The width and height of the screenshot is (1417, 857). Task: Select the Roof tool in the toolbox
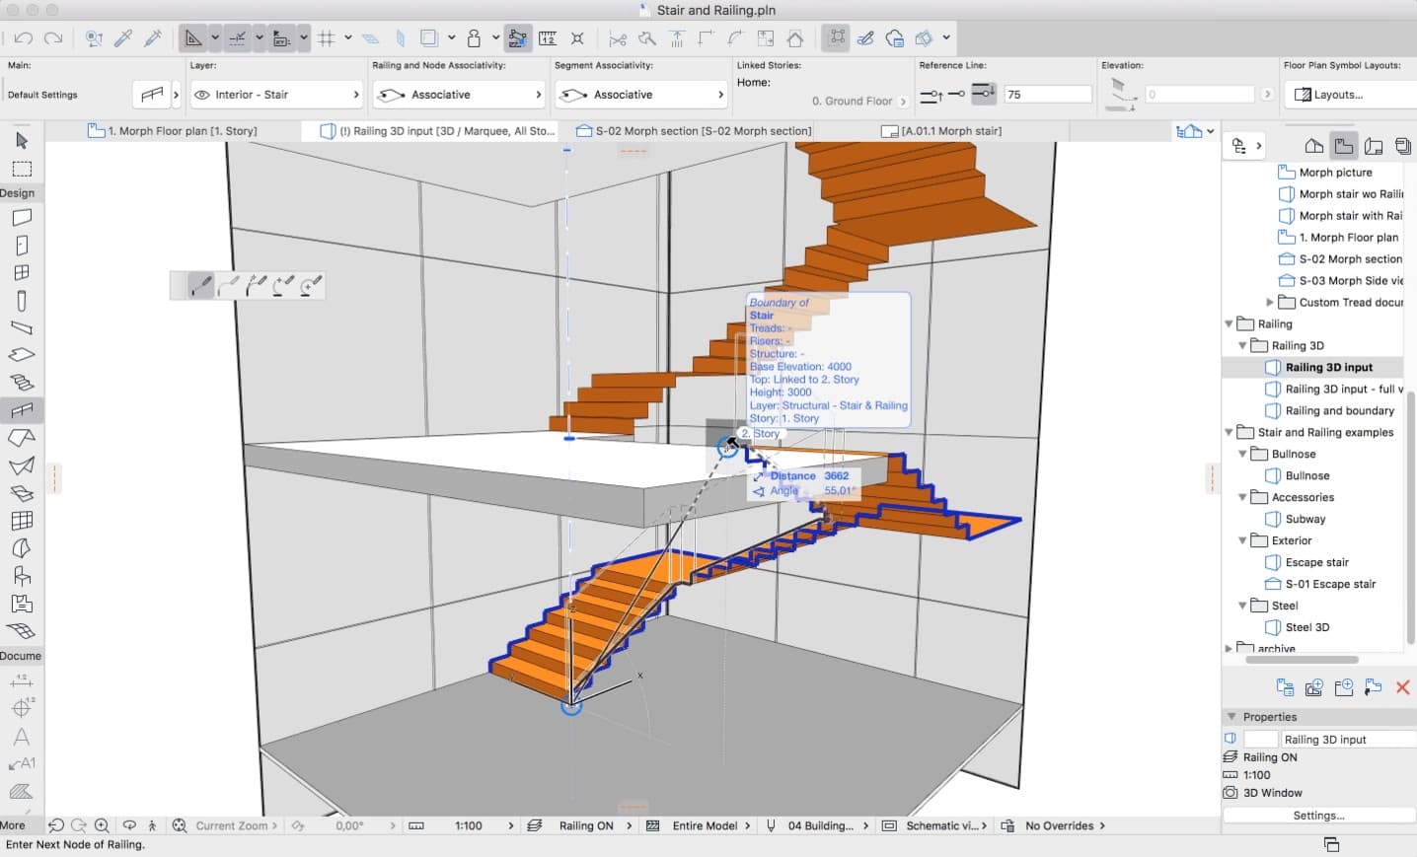pyautogui.click(x=22, y=438)
